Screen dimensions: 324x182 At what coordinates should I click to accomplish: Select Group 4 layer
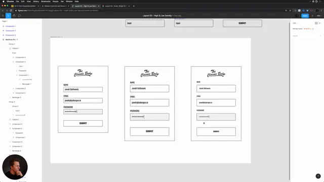click(x=15, y=106)
